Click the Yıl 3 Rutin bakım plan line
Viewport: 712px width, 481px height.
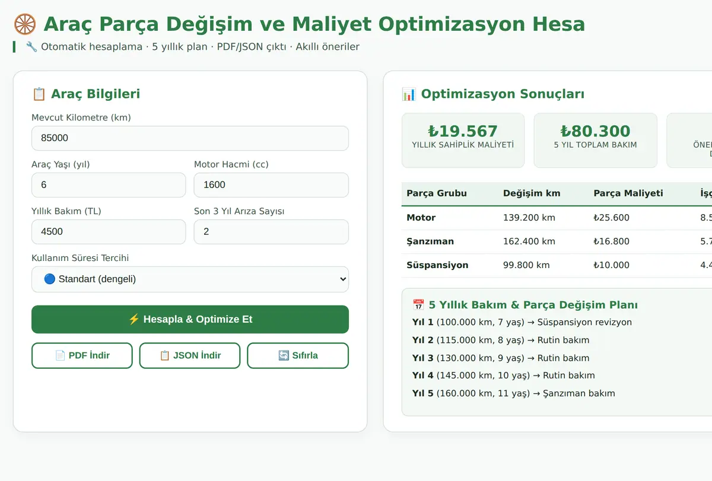[501, 358]
